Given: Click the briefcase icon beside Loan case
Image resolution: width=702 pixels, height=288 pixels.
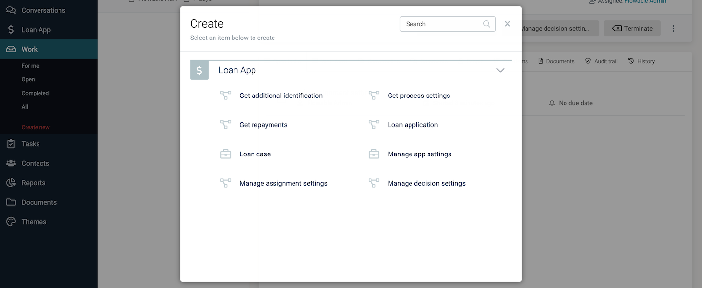Looking at the screenshot, I should coord(225,154).
